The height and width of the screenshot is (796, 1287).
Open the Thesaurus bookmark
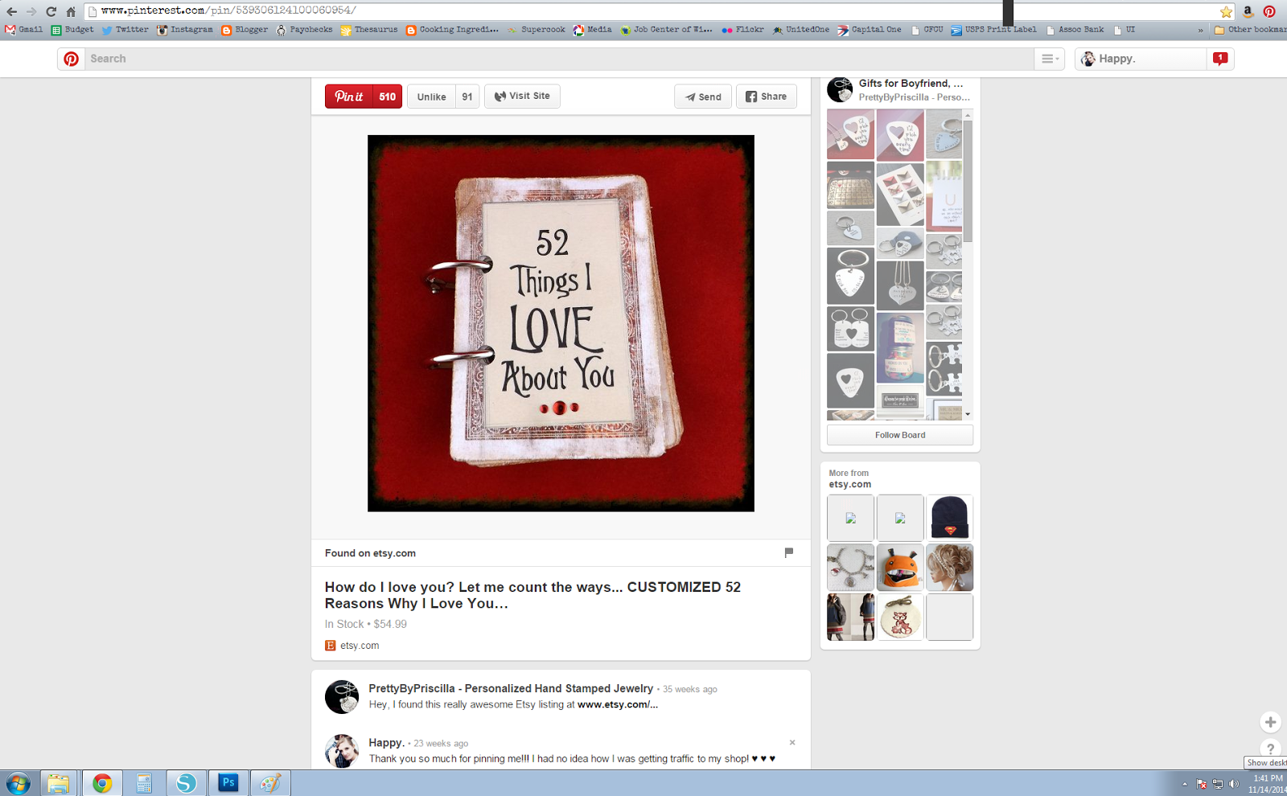click(369, 30)
